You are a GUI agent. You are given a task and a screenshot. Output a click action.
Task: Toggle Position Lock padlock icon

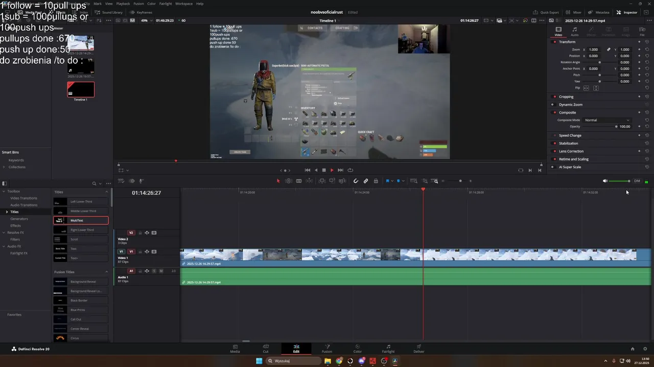[376, 181]
